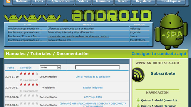Click the Android-SPA robot mascot logo
The width and height of the screenshot is (191, 107).
coord(171,31)
